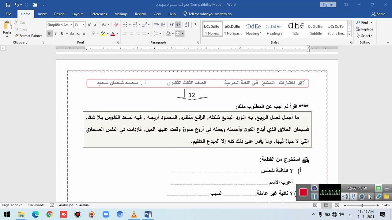Switch to the References tab
The width and height of the screenshot is (392, 220).
(x=98, y=14)
